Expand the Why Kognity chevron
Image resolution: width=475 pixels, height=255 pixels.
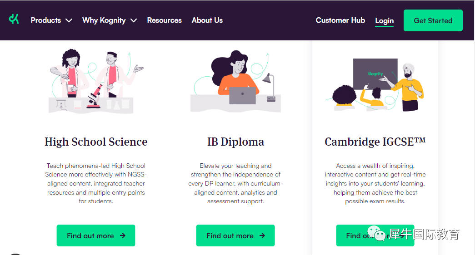click(x=134, y=20)
